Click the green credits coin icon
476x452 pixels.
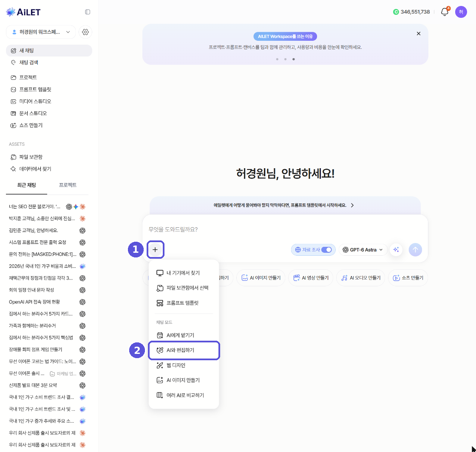click(x=396, y=12)
